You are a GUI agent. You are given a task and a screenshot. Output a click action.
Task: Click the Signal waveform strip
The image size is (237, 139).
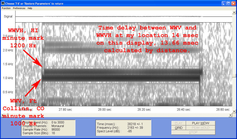point(124,17)
